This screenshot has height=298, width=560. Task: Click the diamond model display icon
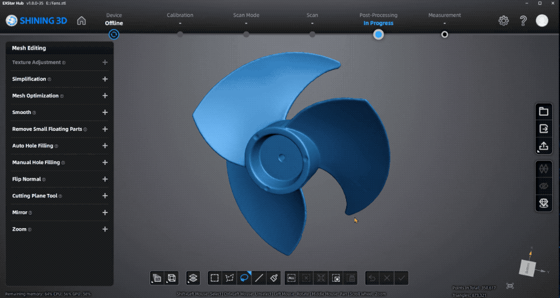(543, 204)
